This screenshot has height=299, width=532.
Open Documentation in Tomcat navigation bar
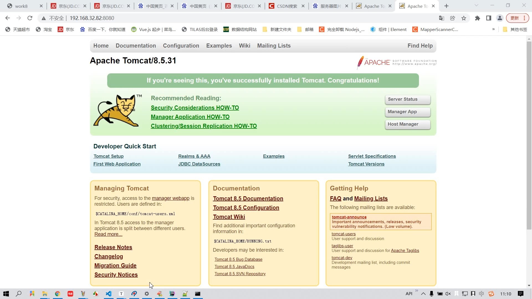(x=136, y=46)
